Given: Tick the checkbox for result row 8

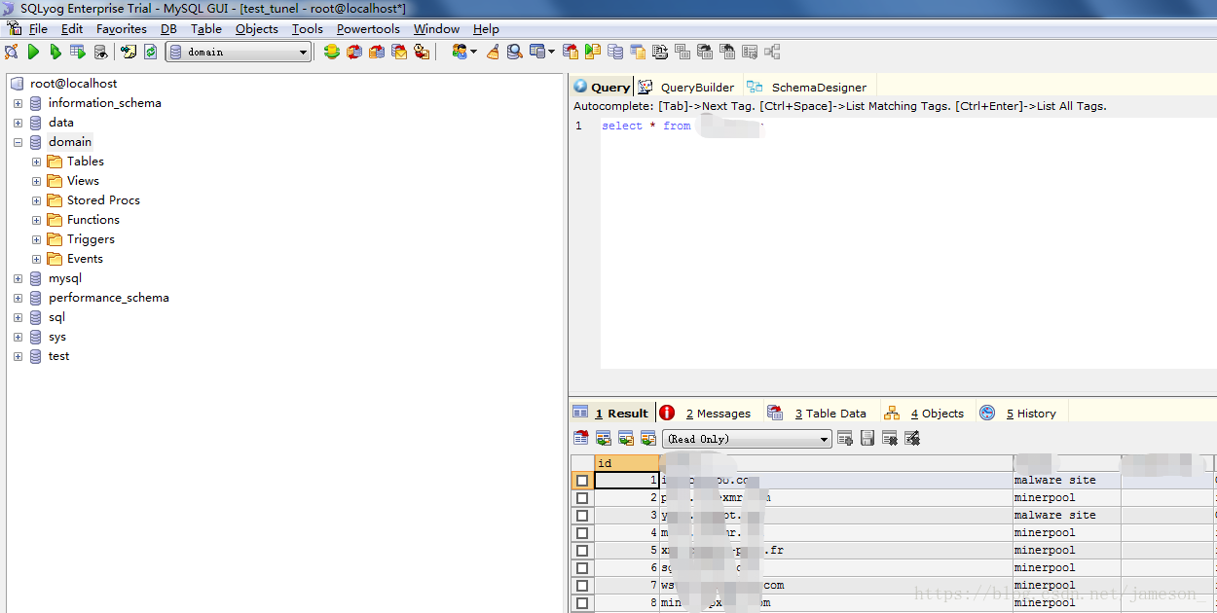Looking at the screenshot, I should pyautogui.click(x=582, y=603).
